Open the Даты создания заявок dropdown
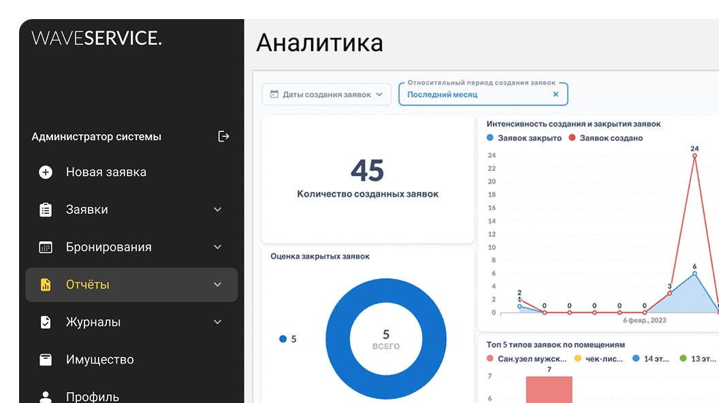Image resolution: width=719 pixels, height=403 pixels. [327, 94]
